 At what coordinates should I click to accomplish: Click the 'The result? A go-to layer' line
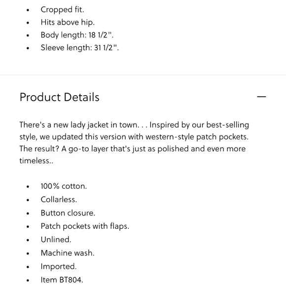pyautogui.click(x=133, y=149)
